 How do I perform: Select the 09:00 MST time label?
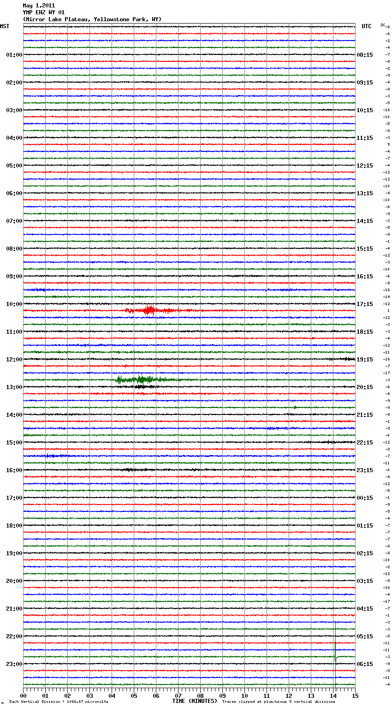[14, 276]
